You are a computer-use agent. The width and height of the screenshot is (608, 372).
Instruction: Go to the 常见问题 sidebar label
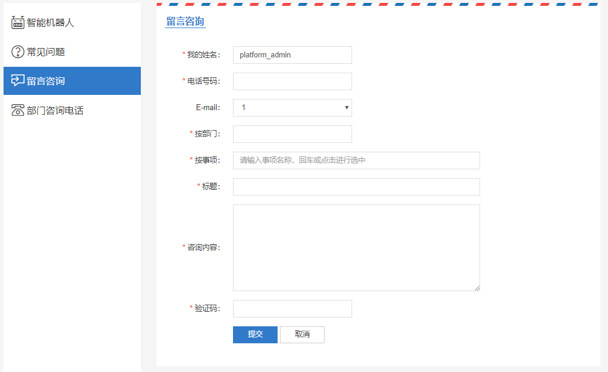click(x=46, y=52)
